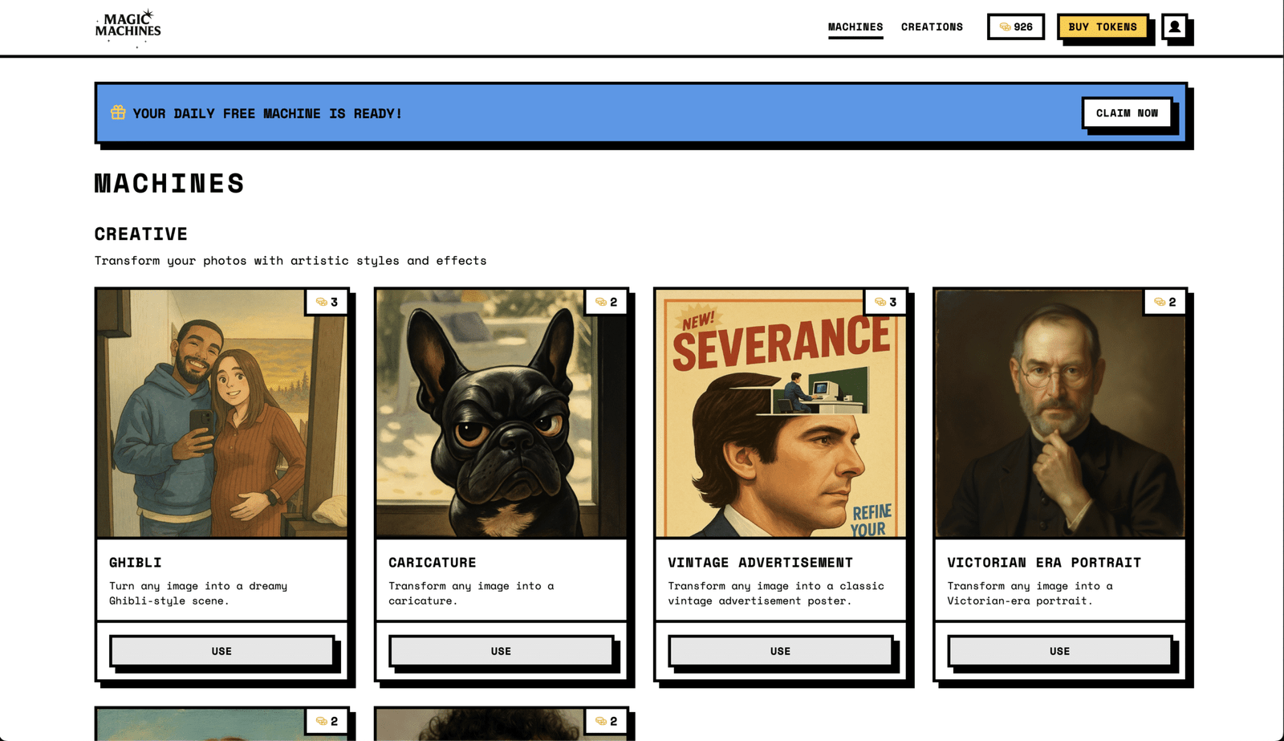Click the Buy Tokens button
Image resolution: width=1284 pixels, height=741 pixels.
pyautogui.click(x=1103, y=26)
